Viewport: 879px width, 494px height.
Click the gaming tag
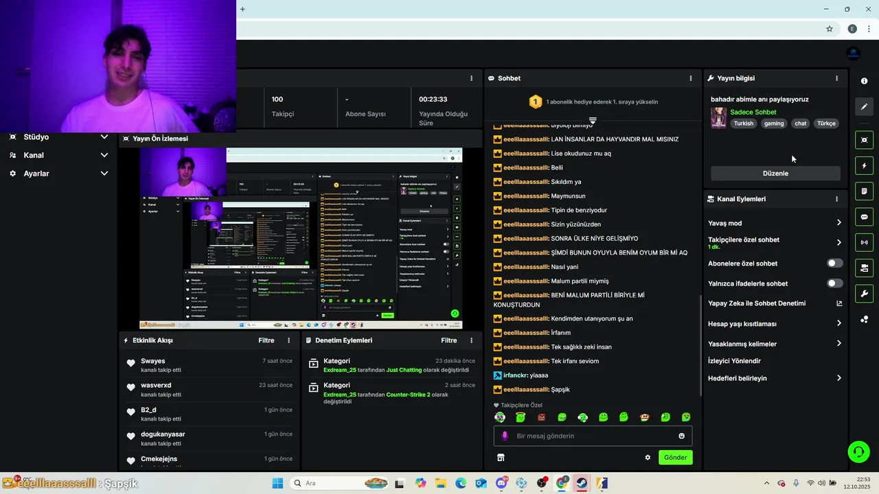(774, 123)
